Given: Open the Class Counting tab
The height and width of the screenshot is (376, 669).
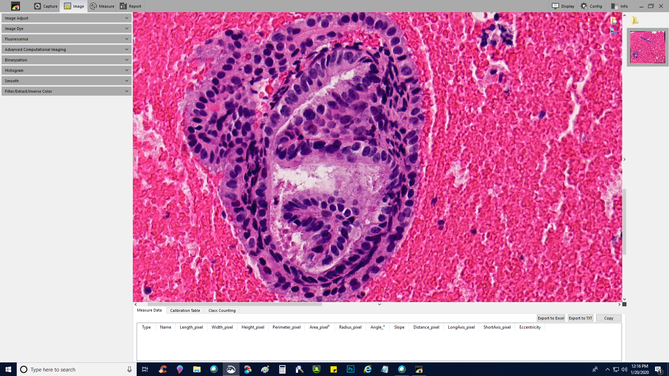Looking at the screenshot, I should (x=222, y=310).
